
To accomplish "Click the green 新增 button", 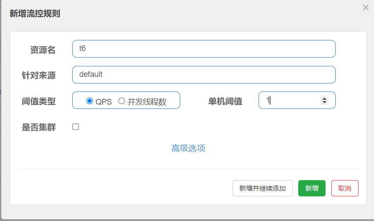I will (311, 188).
